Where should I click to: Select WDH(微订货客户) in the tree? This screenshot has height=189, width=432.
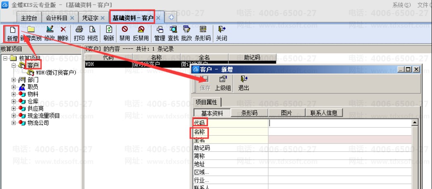56,73
